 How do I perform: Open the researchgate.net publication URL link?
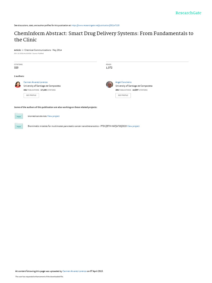[x=95, y=25]
